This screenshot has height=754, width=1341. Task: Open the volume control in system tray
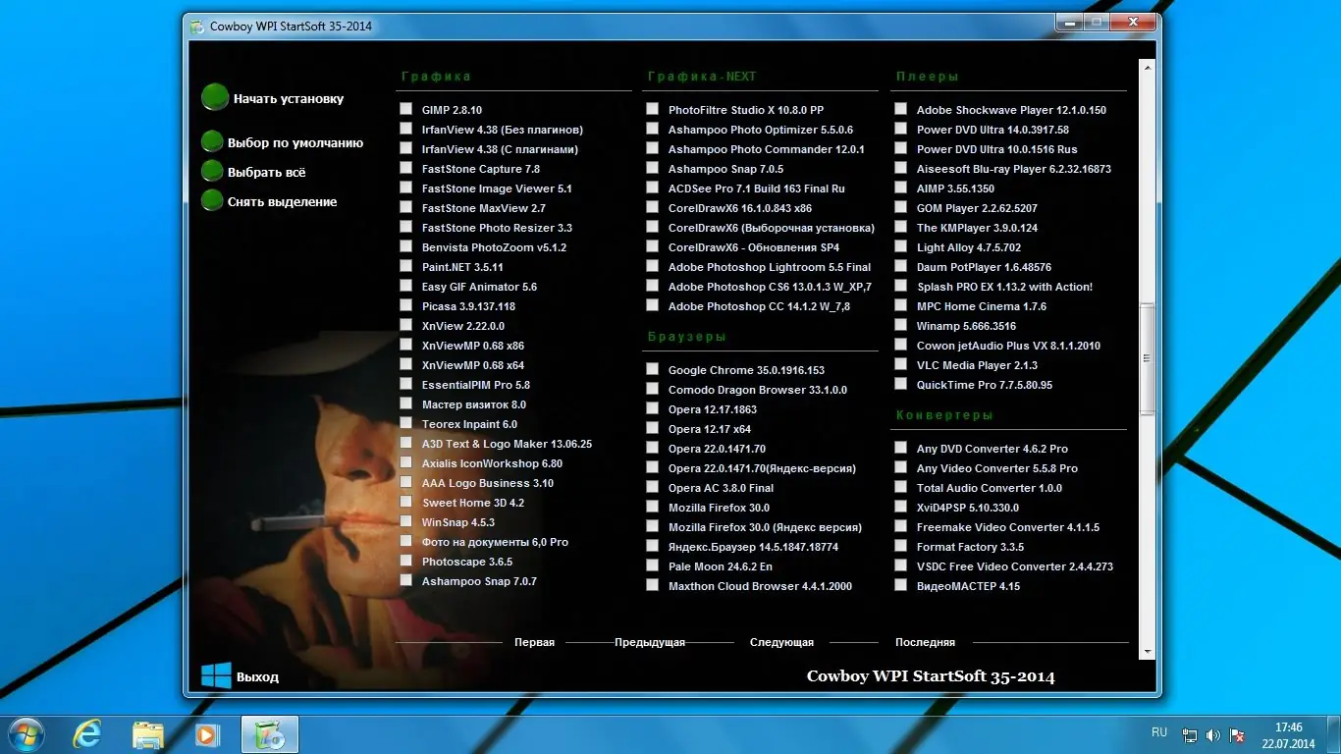1212,733
